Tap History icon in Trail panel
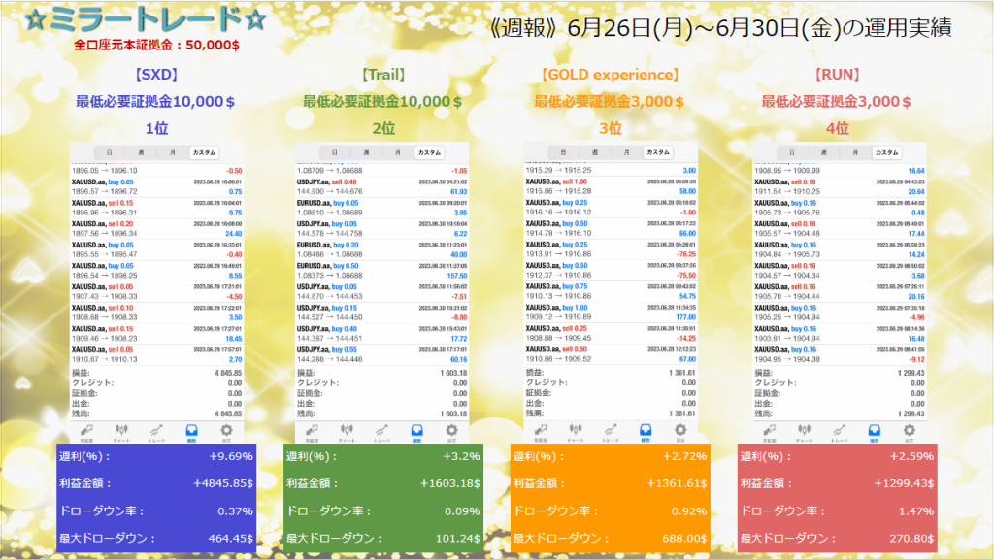Viewport: 994px width, 560px height. pos(416,429)
